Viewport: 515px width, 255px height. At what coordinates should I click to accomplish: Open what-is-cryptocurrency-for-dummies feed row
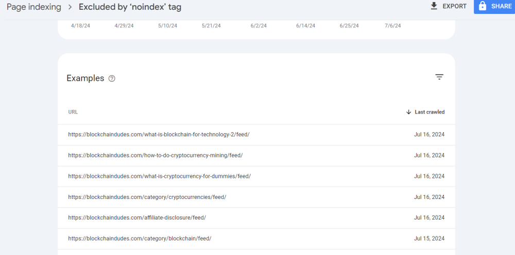159,176
